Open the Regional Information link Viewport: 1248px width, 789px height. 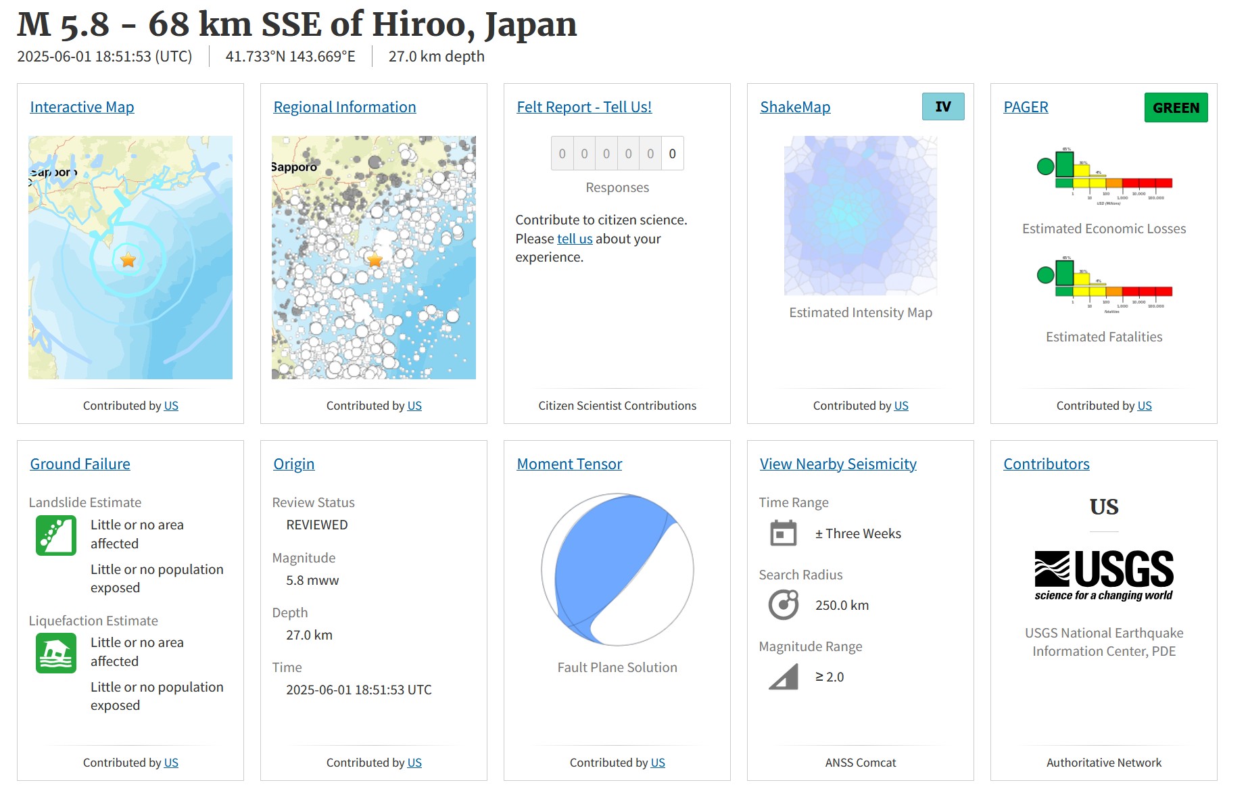tap(344, 107)
